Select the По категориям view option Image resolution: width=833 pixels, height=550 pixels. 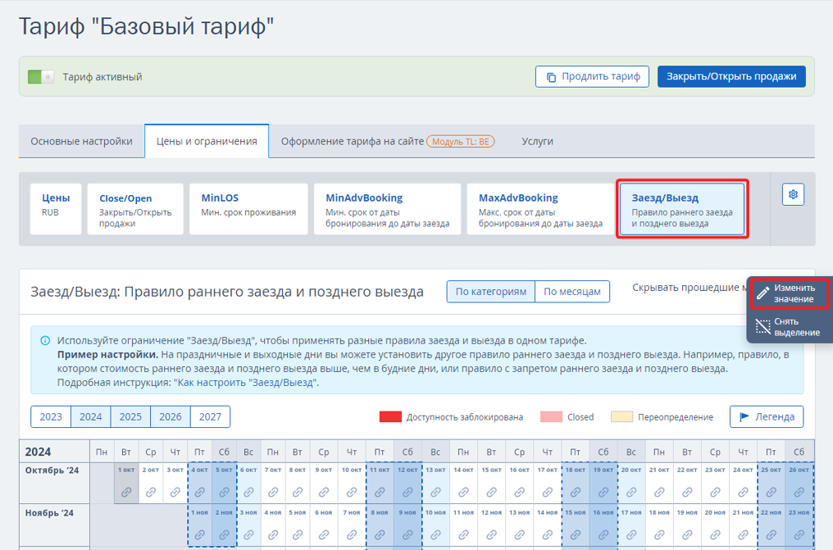pos(490,292)
